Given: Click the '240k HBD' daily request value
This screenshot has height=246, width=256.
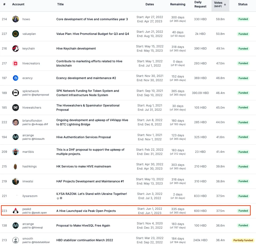Looking at the screenshot, I should [200, 240].
